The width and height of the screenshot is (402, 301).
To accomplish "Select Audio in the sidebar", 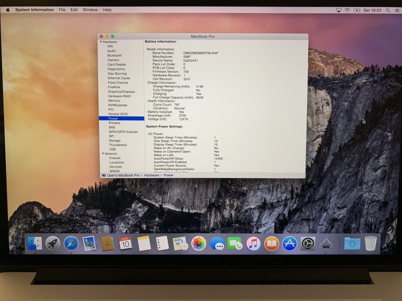I will click(112, 51).
